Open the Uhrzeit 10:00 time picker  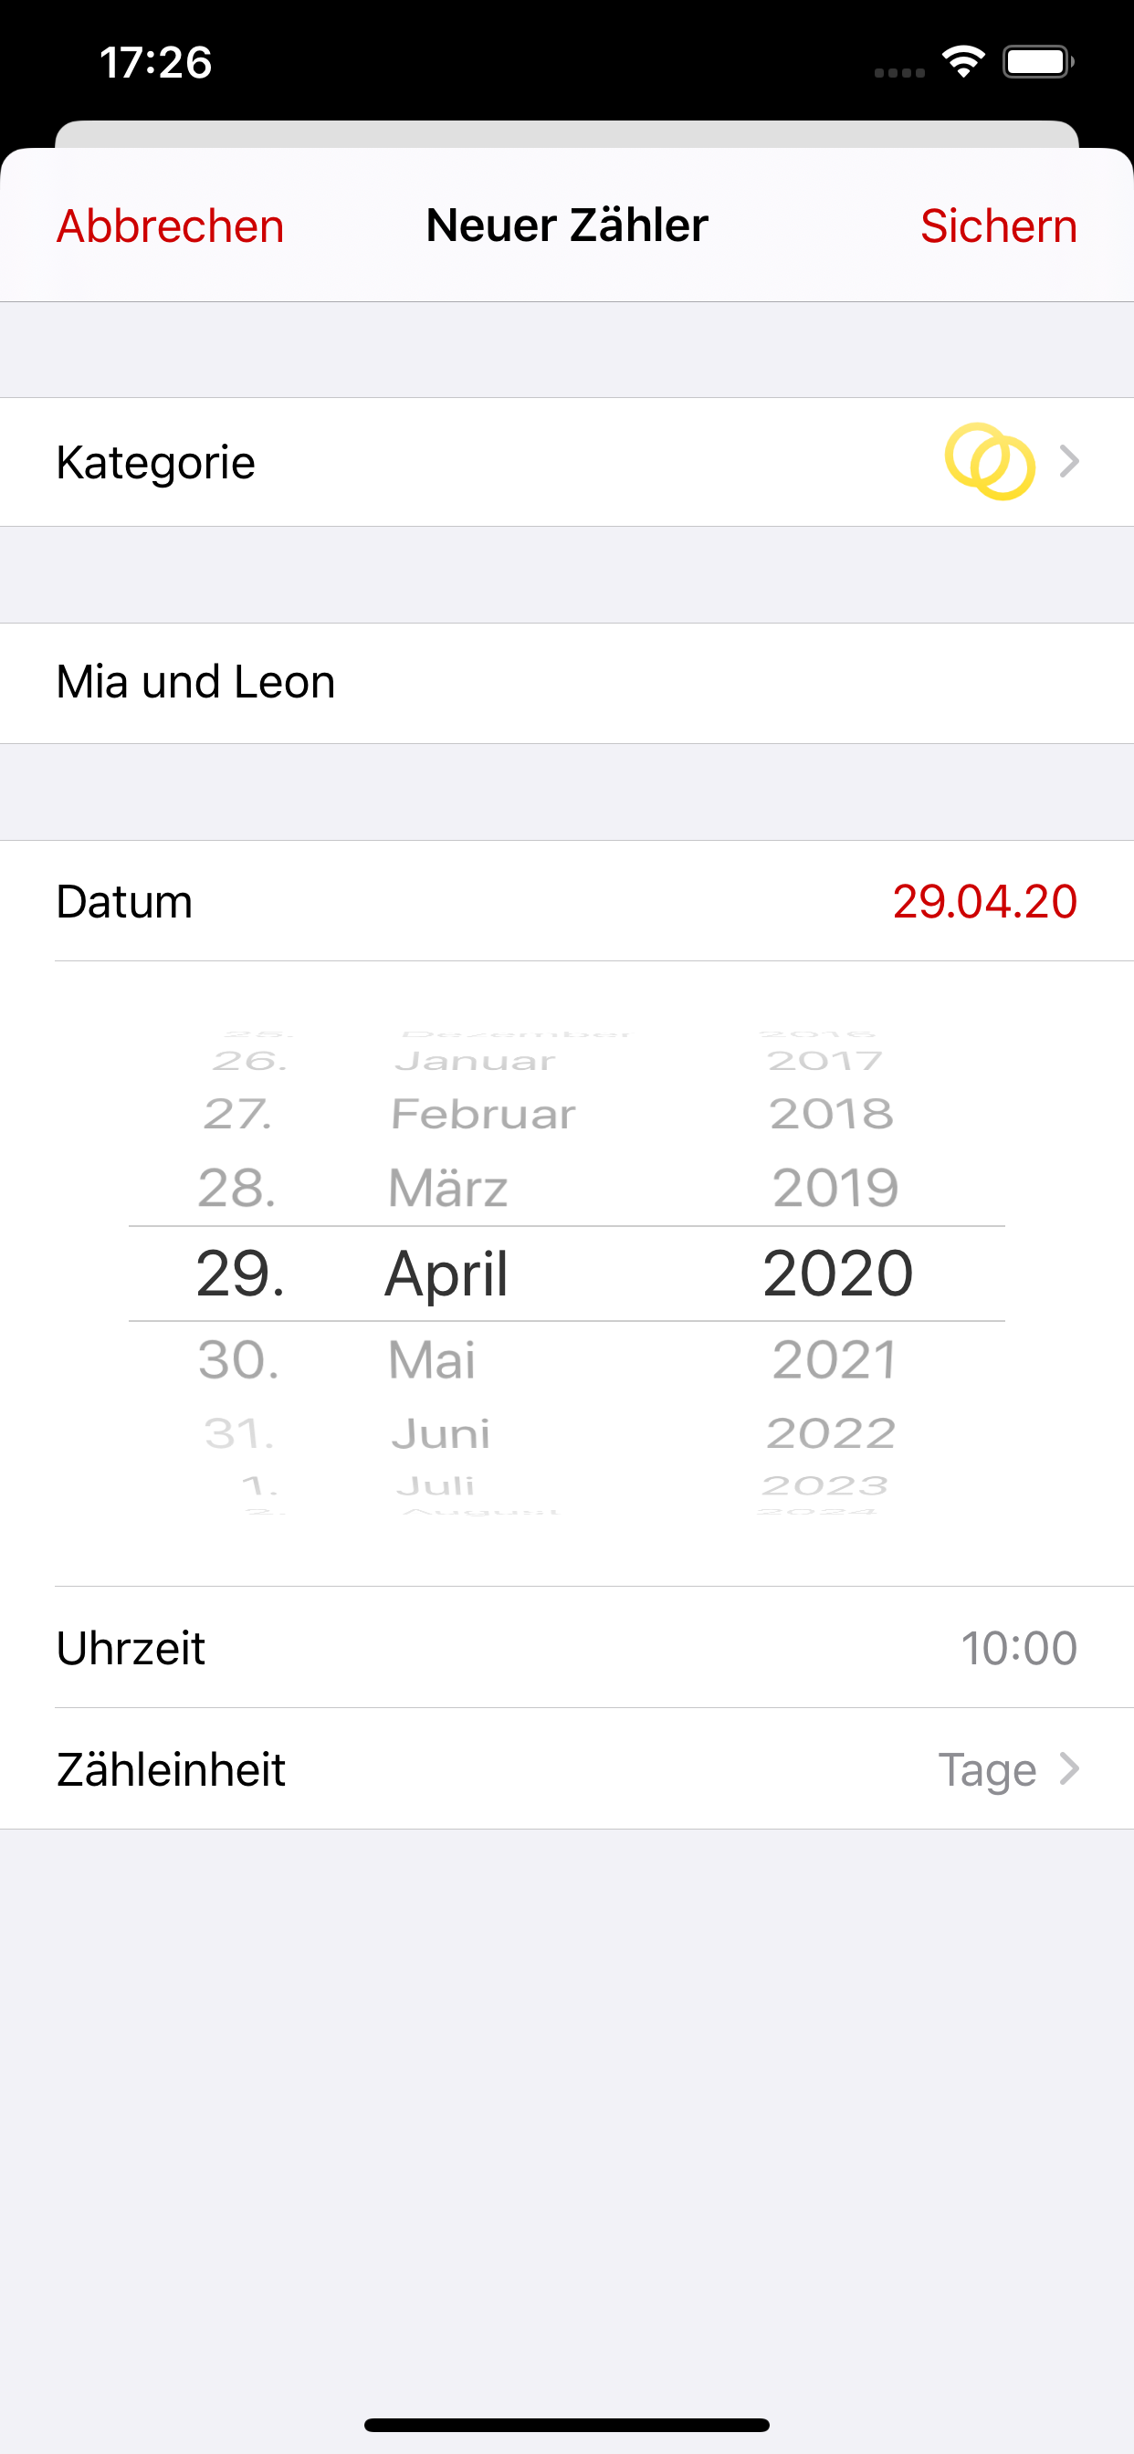(1018, 1648)
